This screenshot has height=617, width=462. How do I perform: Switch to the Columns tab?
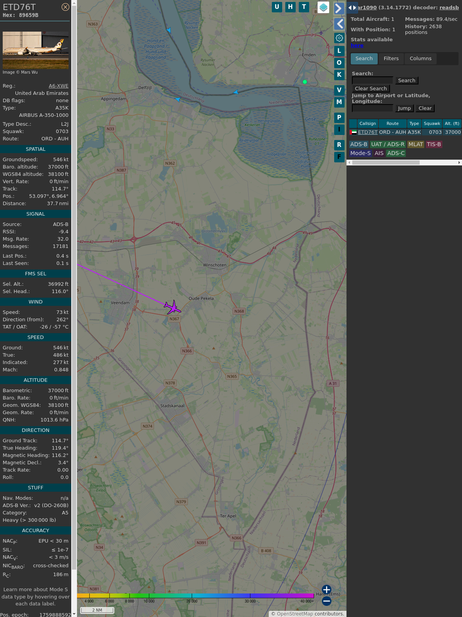tap(420, 59)
